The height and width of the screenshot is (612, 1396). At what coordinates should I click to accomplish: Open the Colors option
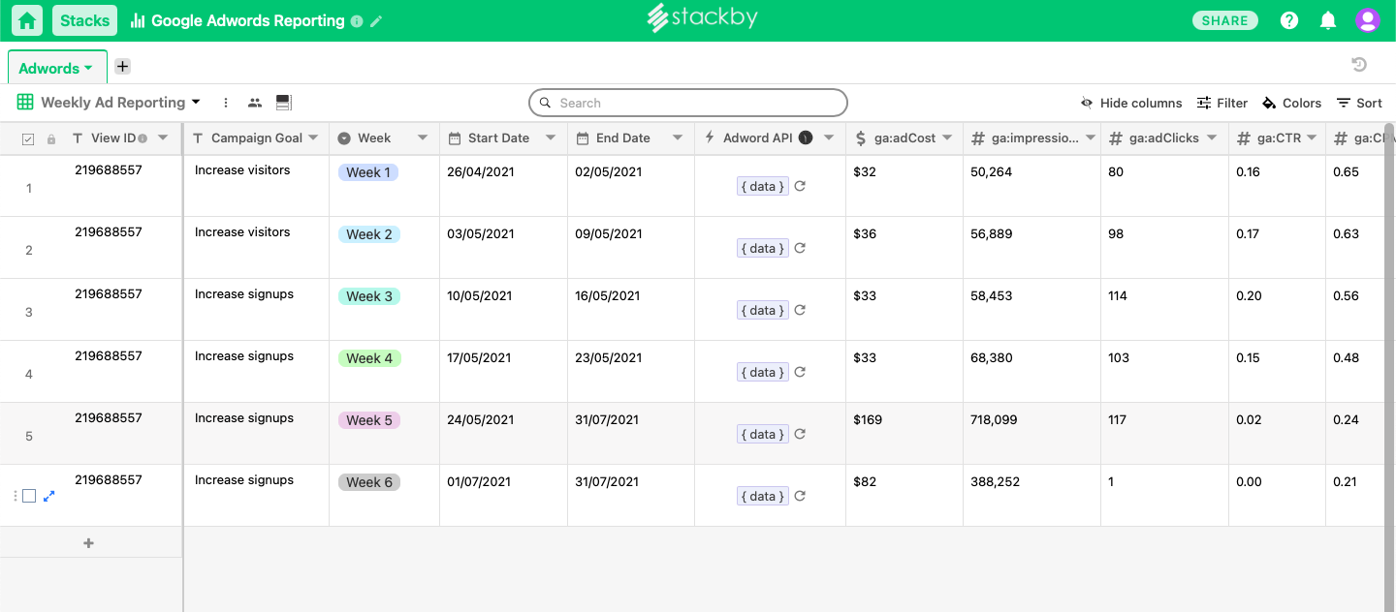(1291, 103)
